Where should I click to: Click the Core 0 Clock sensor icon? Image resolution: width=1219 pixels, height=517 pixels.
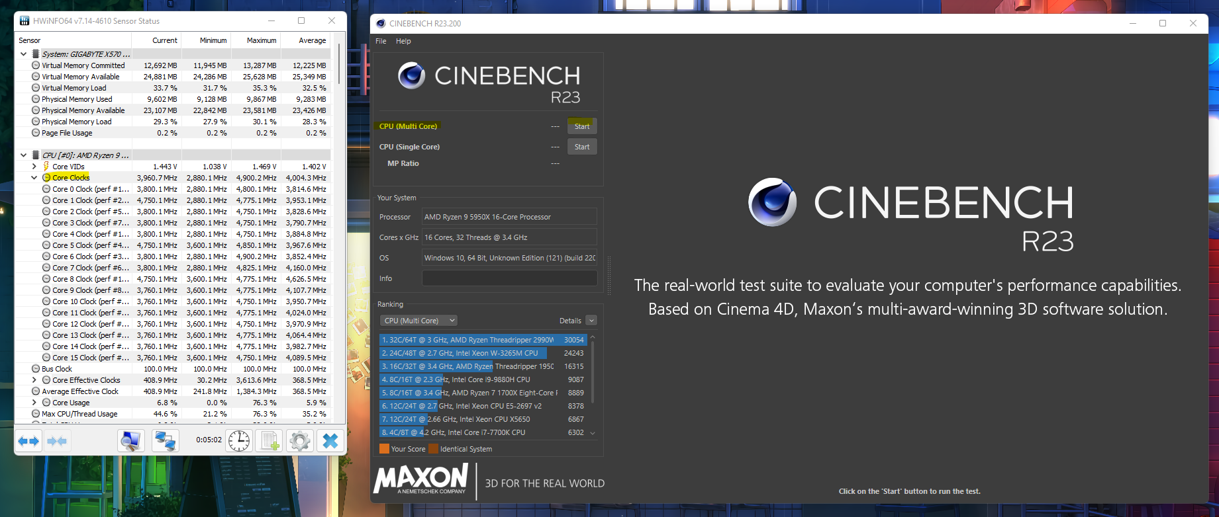[x=46, y=189]
